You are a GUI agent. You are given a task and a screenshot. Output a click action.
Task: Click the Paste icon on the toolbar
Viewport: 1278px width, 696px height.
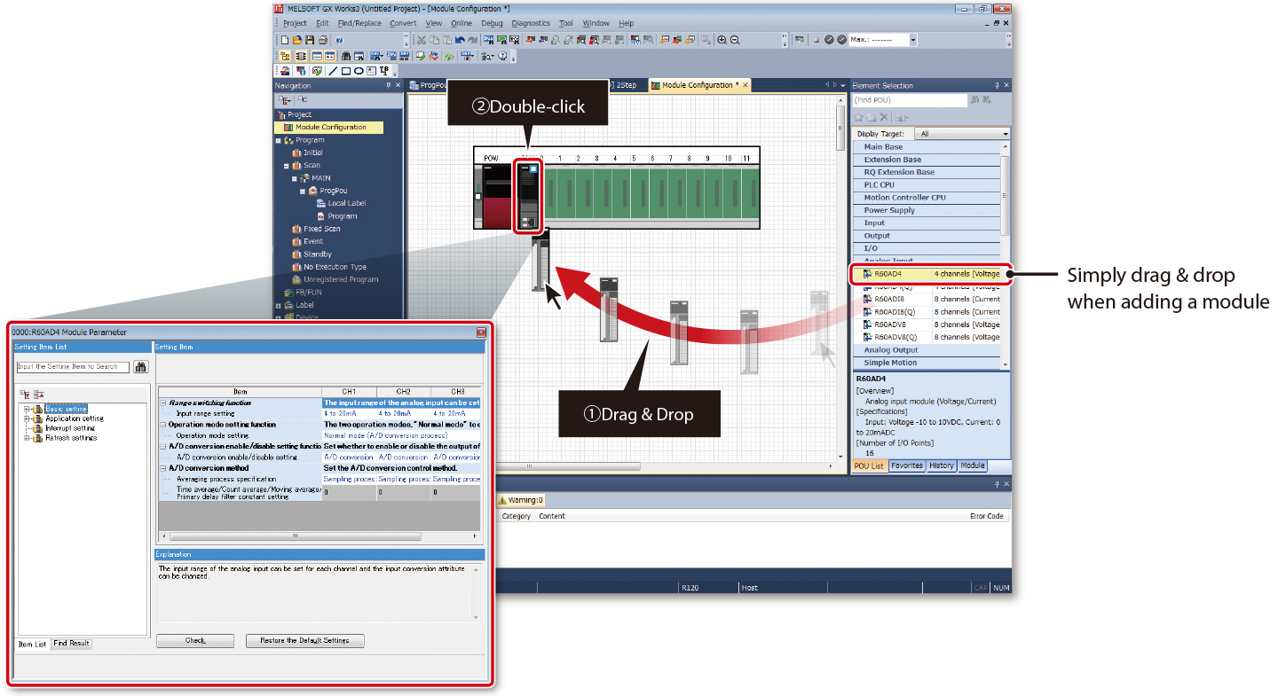(447, 40)
